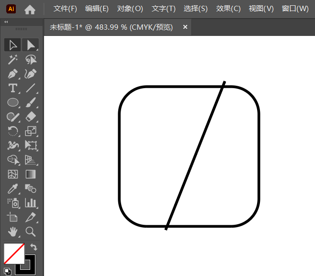
Task: Pick the Mesh tool
Action: tap(13, 174)
